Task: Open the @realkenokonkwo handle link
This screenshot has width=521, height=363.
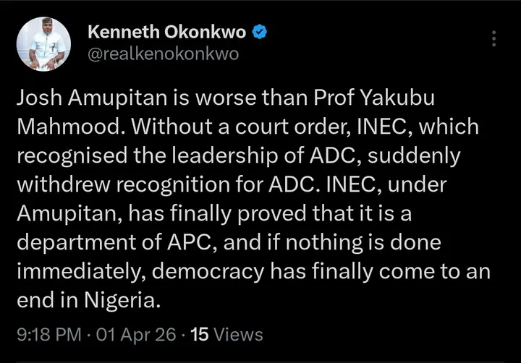Action: pyautogui.click(x=162, y=54)
